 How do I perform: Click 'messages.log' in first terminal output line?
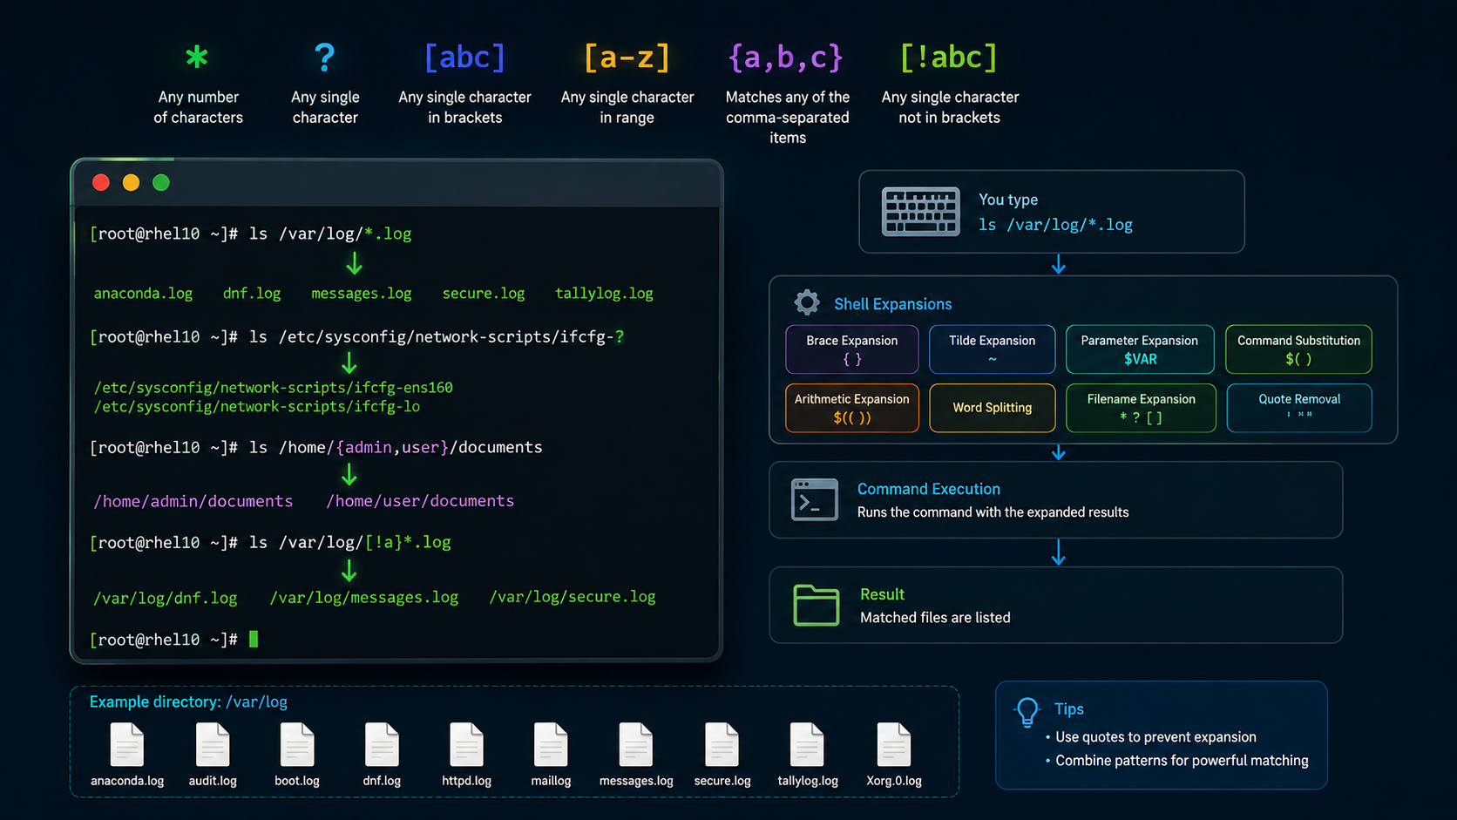[362, 294]
